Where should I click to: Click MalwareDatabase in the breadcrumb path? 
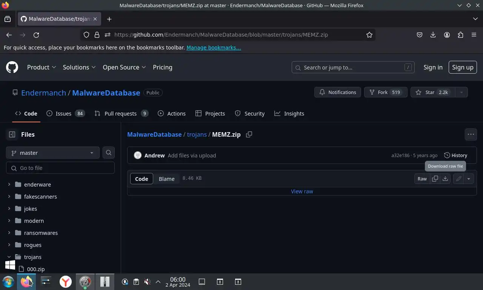coord(154,134)
